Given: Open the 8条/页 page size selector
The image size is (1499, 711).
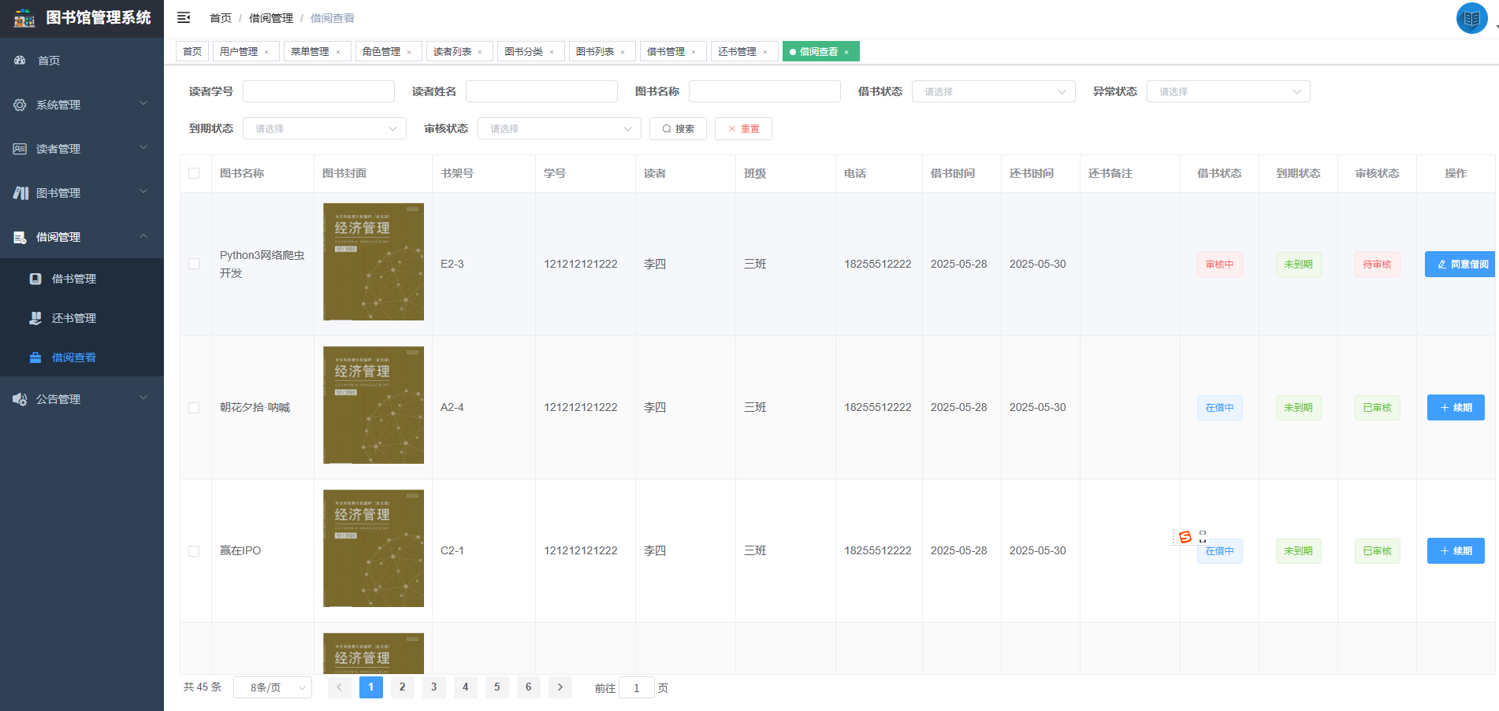Looking at the screenshot, I should coord(272,687).
